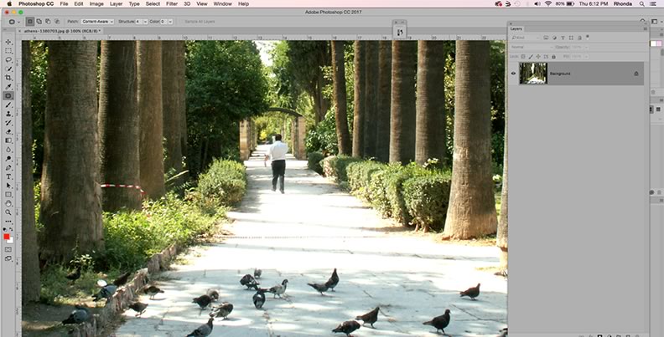Open the Filter menu

(171, 4)
